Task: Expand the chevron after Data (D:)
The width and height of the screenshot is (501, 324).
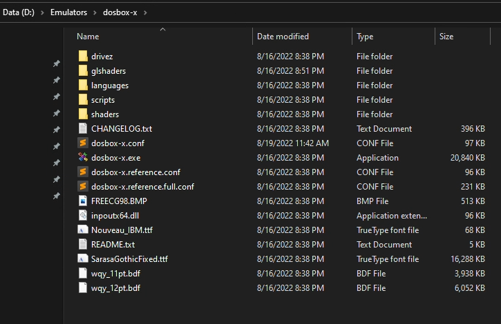Action: pyautogui.click(x=42, y=13)
